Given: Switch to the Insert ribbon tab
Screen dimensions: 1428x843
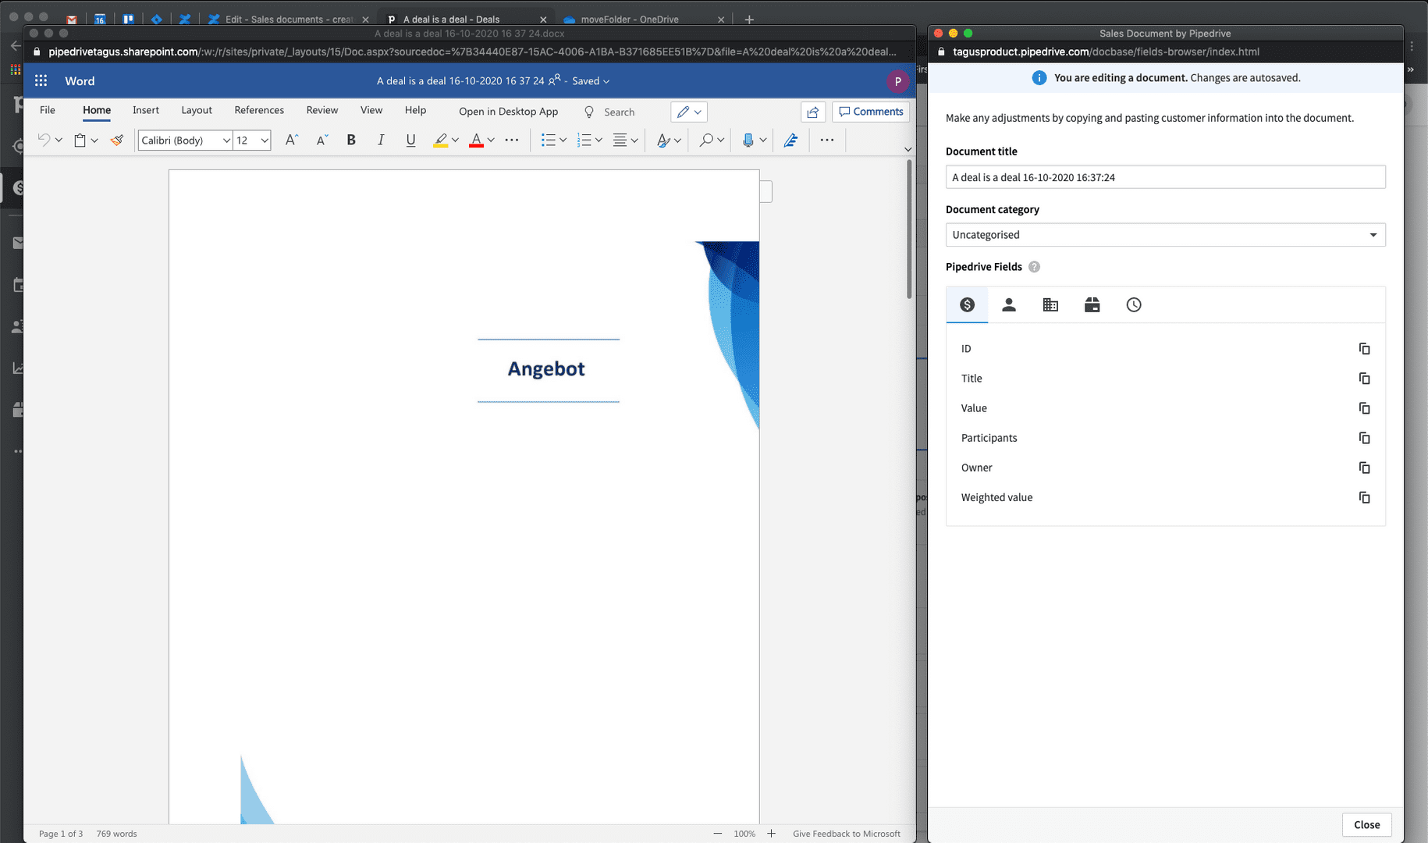Looking at the screenshot, I should pos(146,110).
